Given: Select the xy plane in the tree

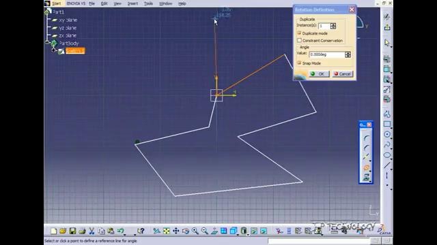Looking at the screenshot, I should (68, 20).
